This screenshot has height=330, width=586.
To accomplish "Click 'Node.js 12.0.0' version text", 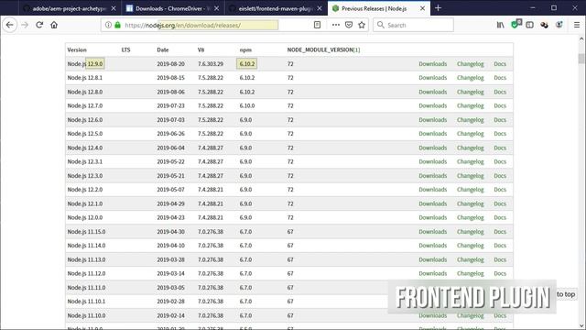I will pyautogui.click(x=85, y=217).
